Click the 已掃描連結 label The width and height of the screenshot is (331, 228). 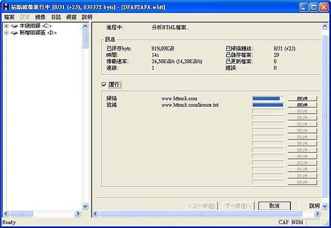pyautogui.click(x=239, y=48)
